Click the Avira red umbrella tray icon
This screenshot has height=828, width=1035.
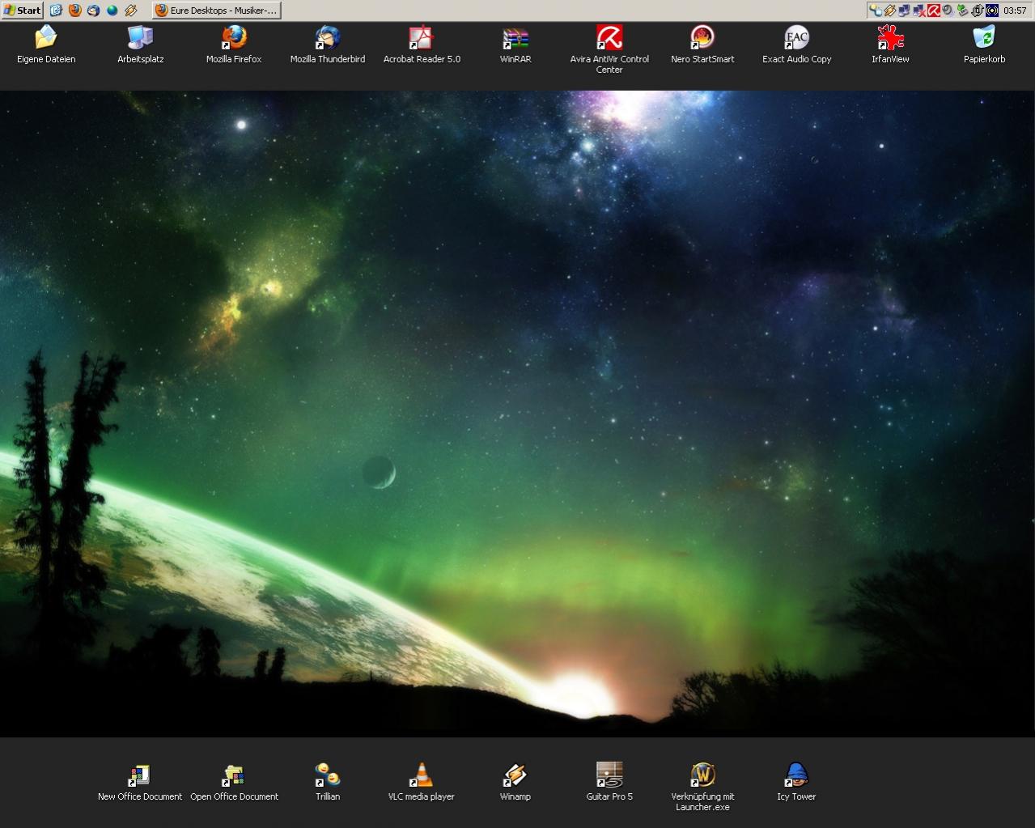point(934,11)
